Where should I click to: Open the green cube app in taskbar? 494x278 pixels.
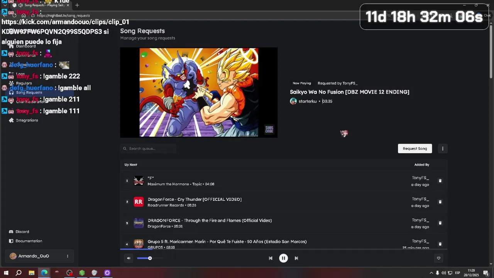82,273
